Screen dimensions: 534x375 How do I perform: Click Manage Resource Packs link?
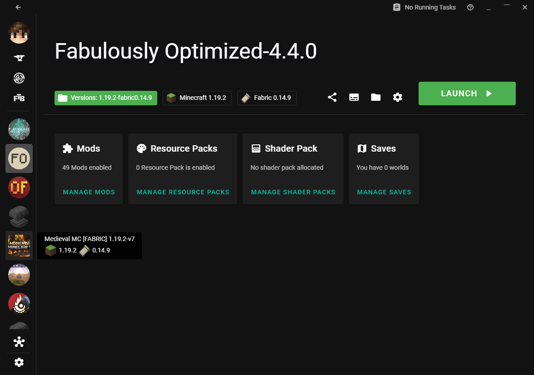pyautogui.click(x=183, y=192)
